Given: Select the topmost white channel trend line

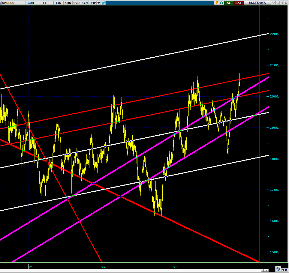Looking at the screenshot, I should [134, 61].
